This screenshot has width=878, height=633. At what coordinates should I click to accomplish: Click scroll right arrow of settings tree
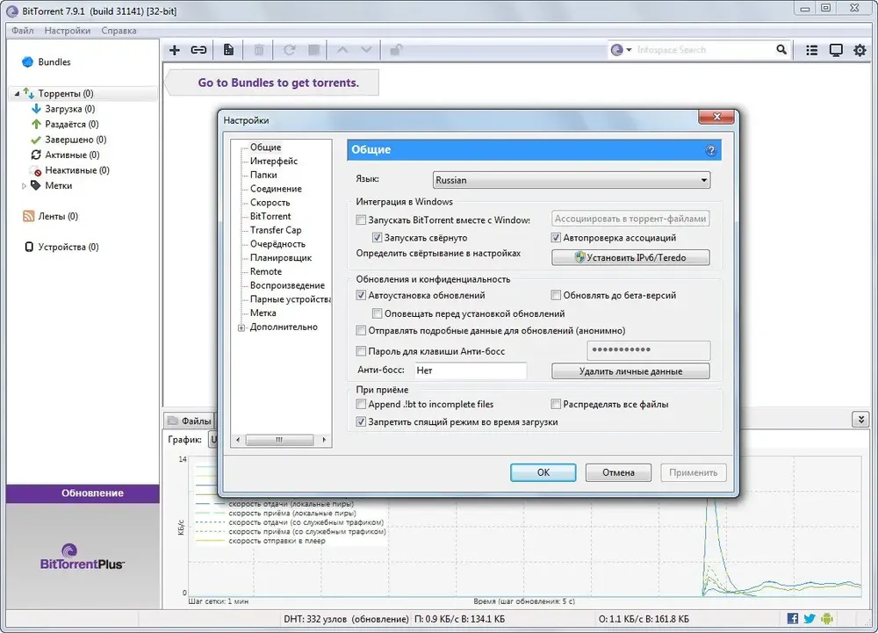tap(324, 440)
